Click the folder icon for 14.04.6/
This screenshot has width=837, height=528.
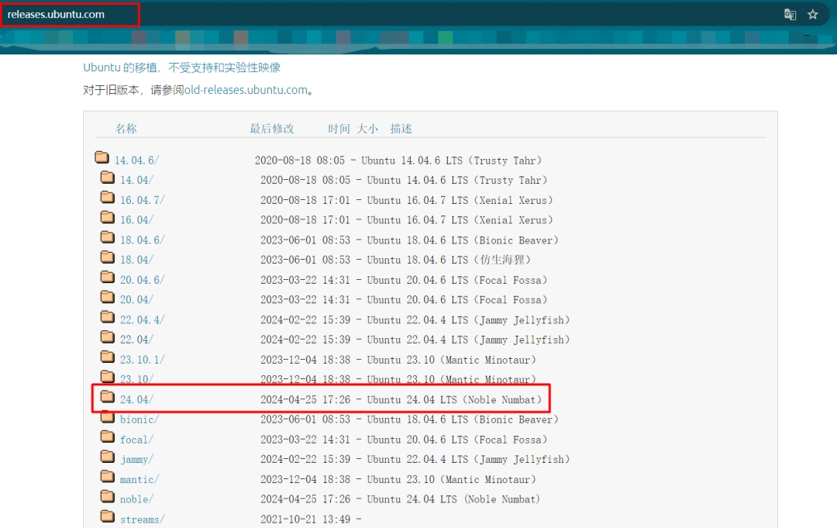tap(102, 157)
